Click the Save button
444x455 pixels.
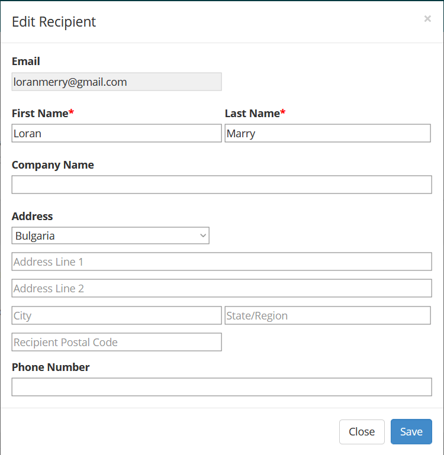[x=411, y=431]
